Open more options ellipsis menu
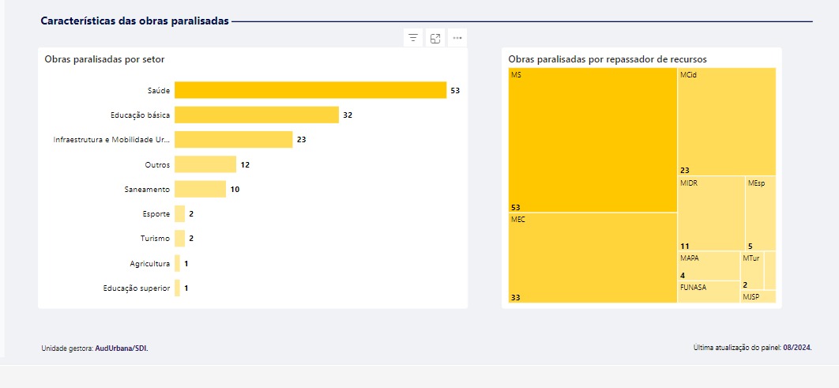Screen dimensions: 839x388 pos(457,38)
